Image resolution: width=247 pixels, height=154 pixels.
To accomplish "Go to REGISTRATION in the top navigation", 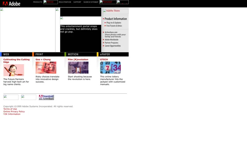I will 65,2.
